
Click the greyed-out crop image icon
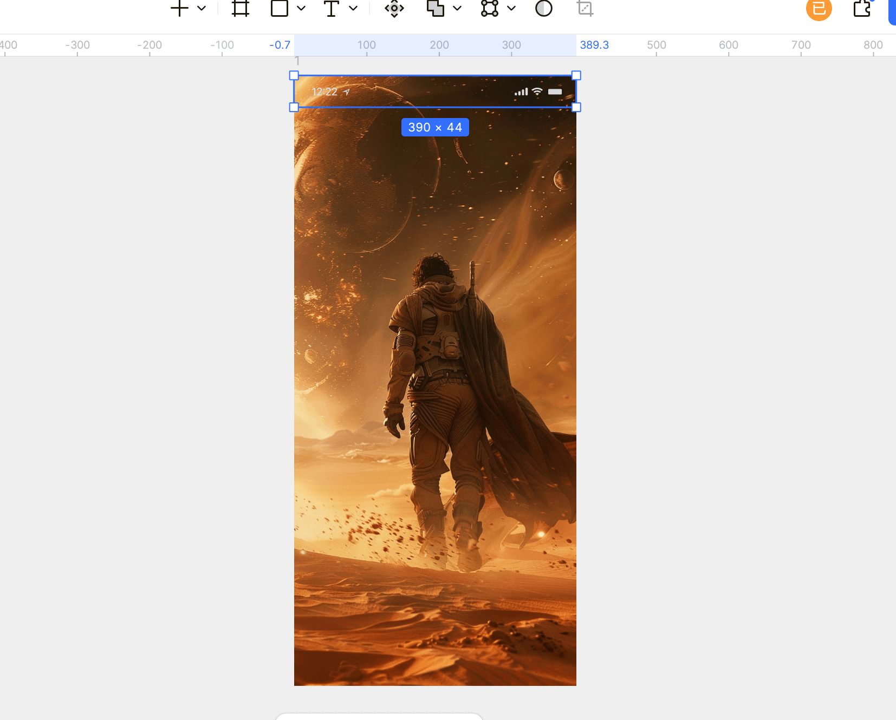point(585,8)
